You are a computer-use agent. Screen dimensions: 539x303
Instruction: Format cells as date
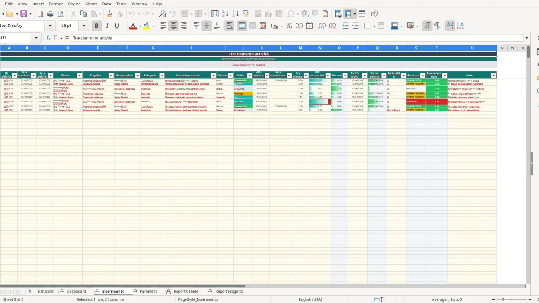click(309, 26)
